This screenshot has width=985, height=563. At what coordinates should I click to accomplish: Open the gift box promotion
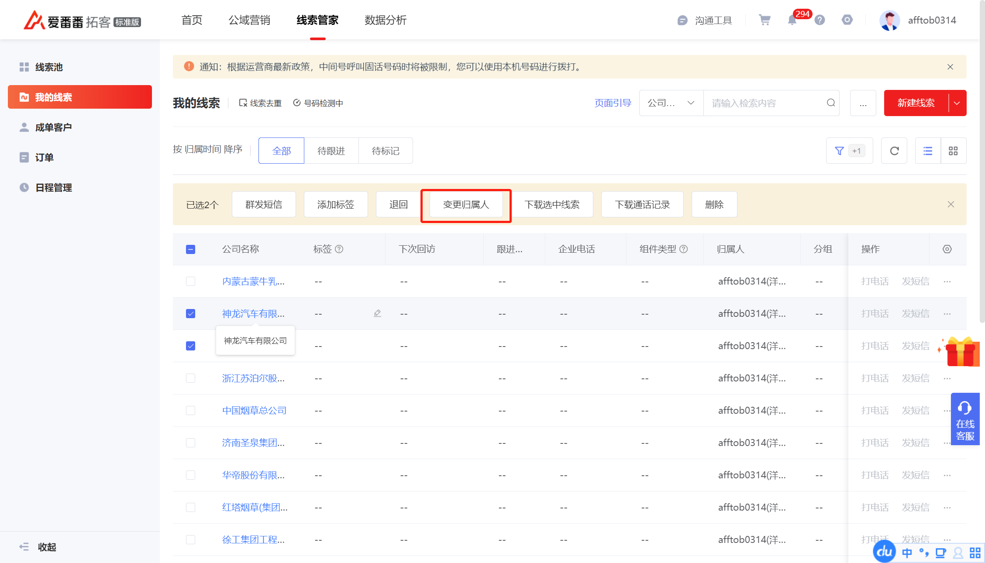tap(961, 351)
